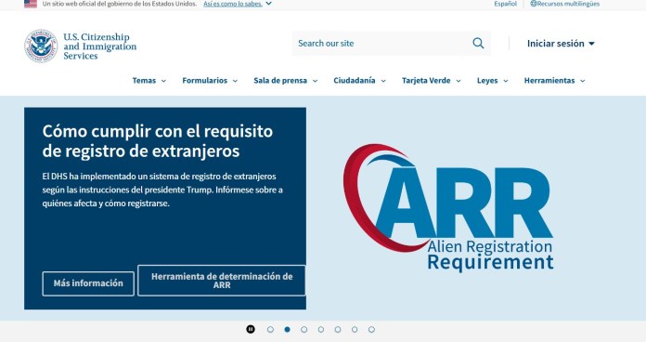The image size is (646, 342).
Task: Select the fourth carousel slide dot
Action: (321, 329)
